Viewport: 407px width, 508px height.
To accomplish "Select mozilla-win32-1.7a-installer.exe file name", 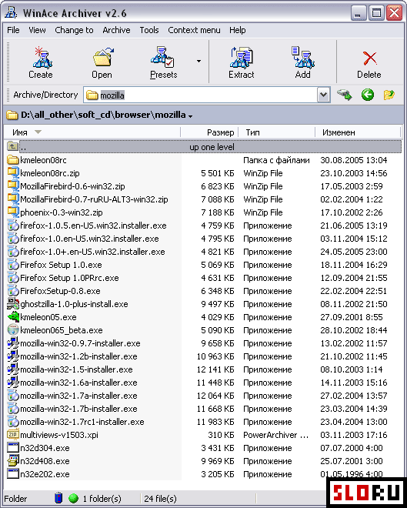I will pyautogui.click(x=78, y=396).
